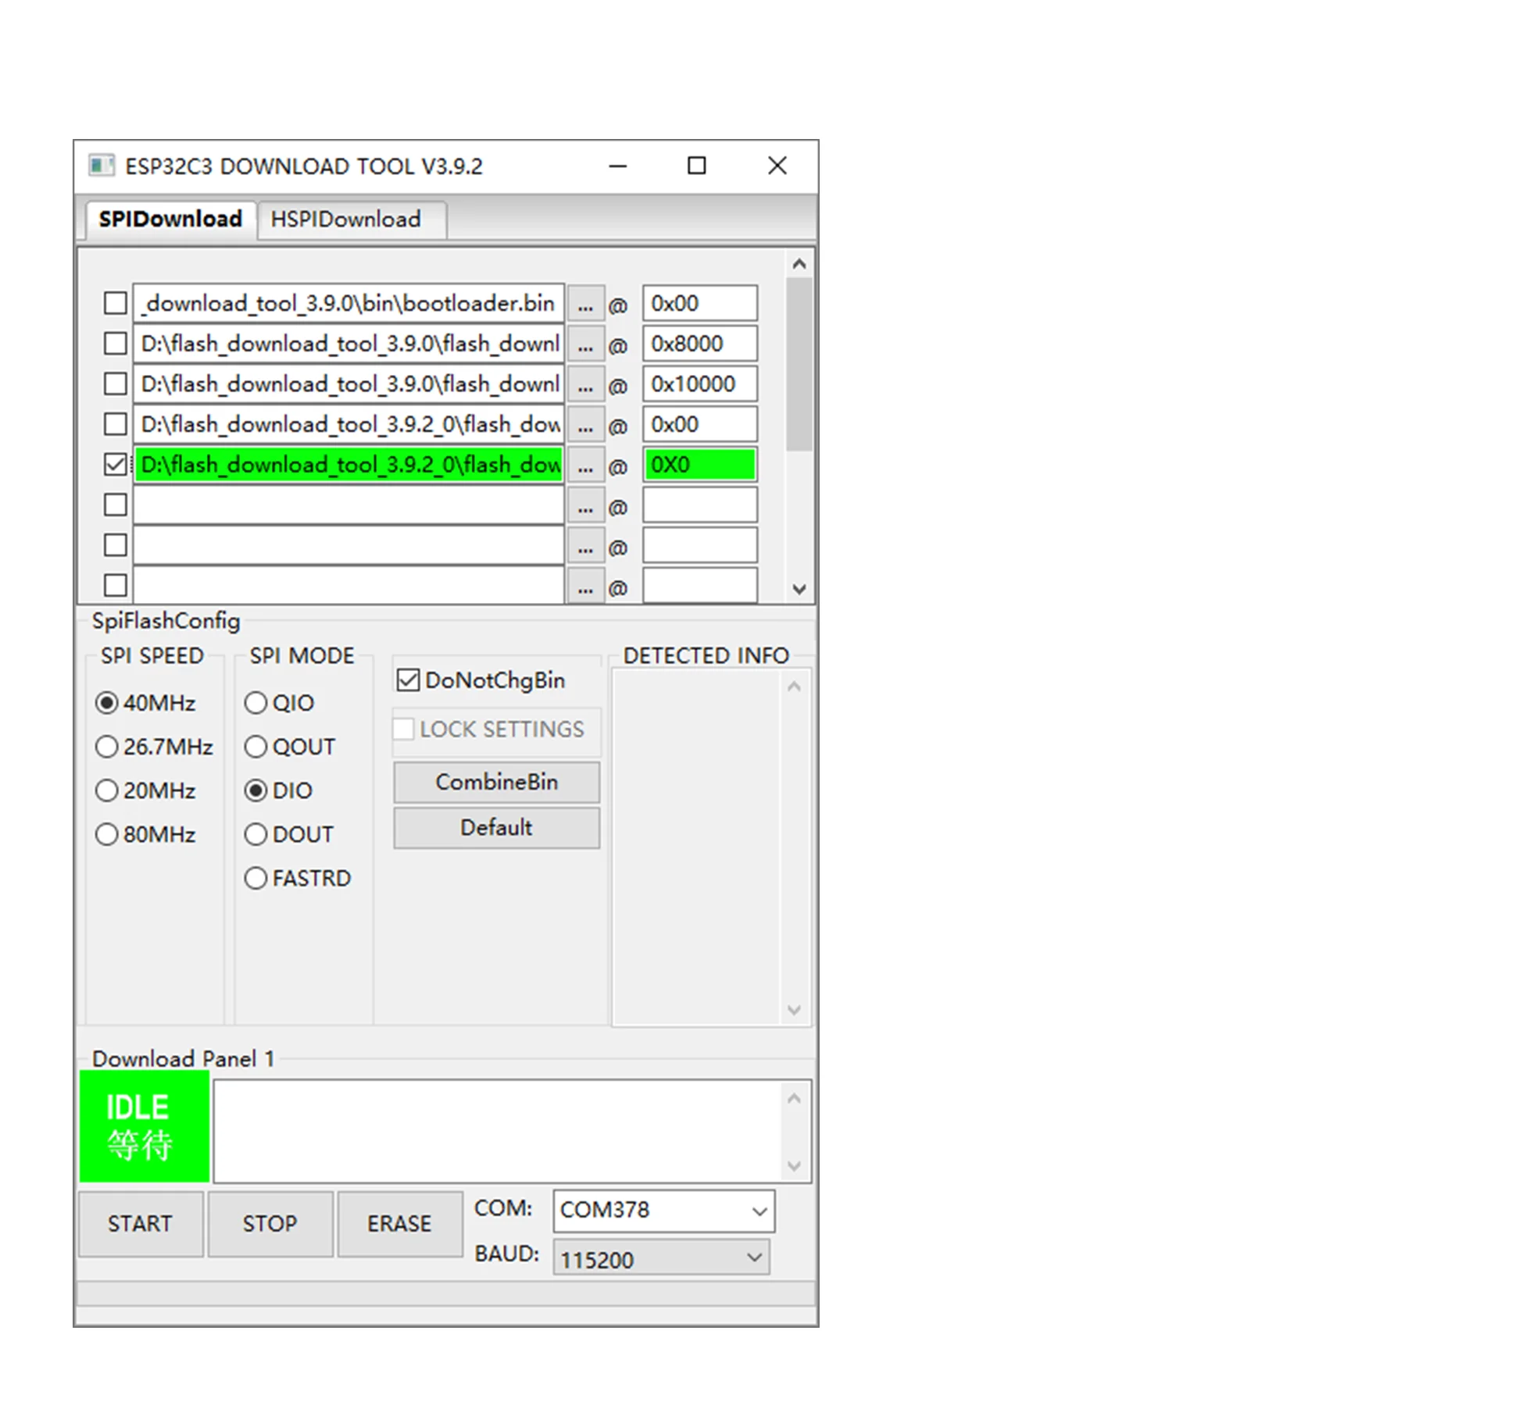The height and width of the screenshot is (1409, 1522).
Task: Click the CombineBin button
Action: point(497,783)
